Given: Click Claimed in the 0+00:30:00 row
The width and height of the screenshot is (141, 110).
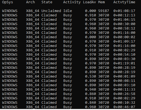Looking at the screenshot, I should coord(49,24).
